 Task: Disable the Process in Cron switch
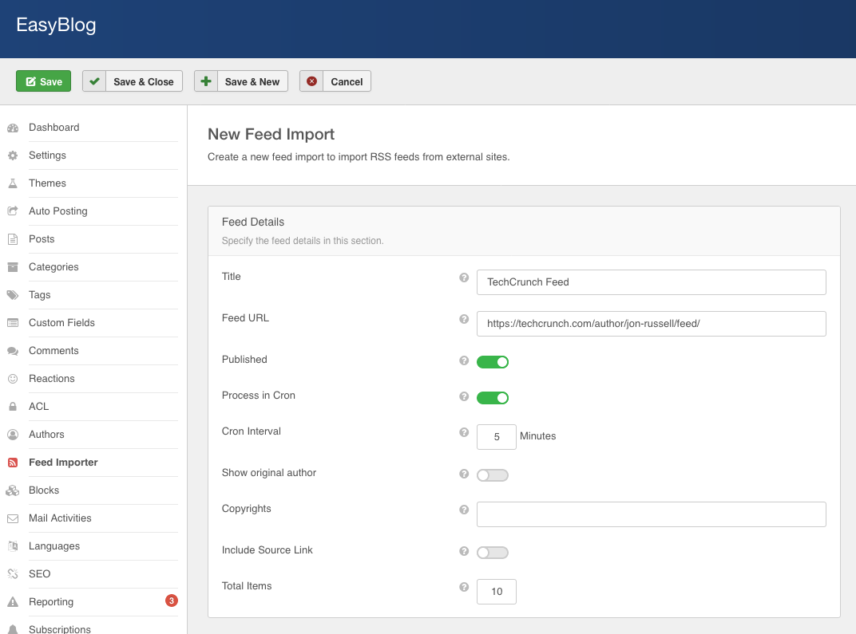pos(493,398)
